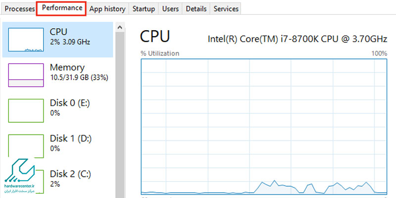
Task: Switch to the Processes tab
Action: click(19, 9)
